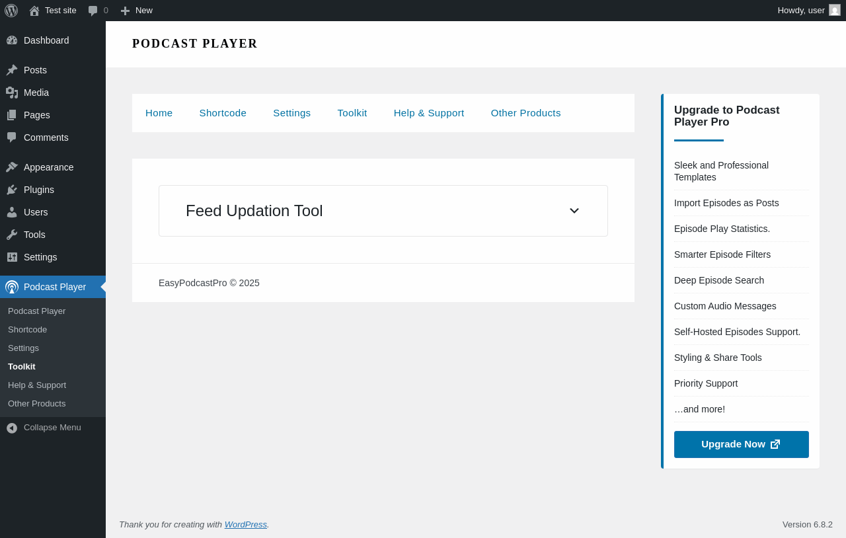Screen dimensions: 846x538
Task: Click the Plugins plug icon
Action: click(12, 190)
